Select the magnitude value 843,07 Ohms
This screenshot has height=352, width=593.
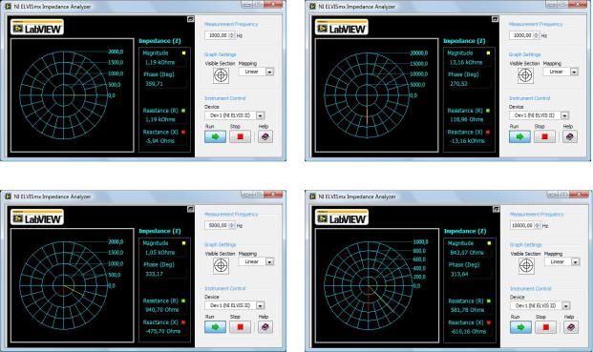tap(467, 252)
